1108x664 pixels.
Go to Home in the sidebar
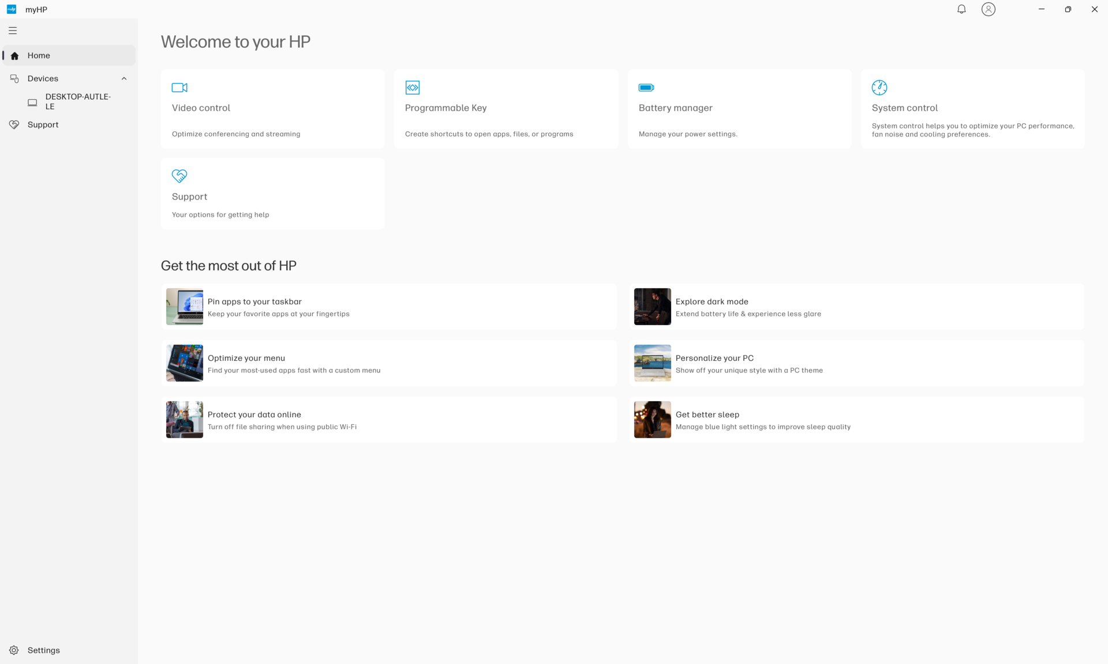tap(39, 55)
